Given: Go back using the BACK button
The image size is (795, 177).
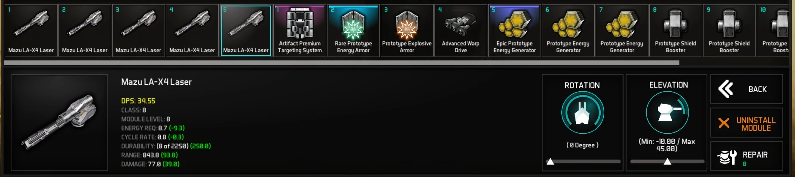Looking at the screenshot, I should [746, 89].
